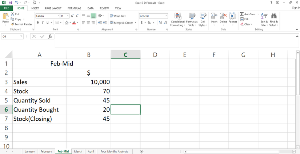Click the Format as Table icon
The width and height of the screenshot is (300, 154).
[192, 17]
